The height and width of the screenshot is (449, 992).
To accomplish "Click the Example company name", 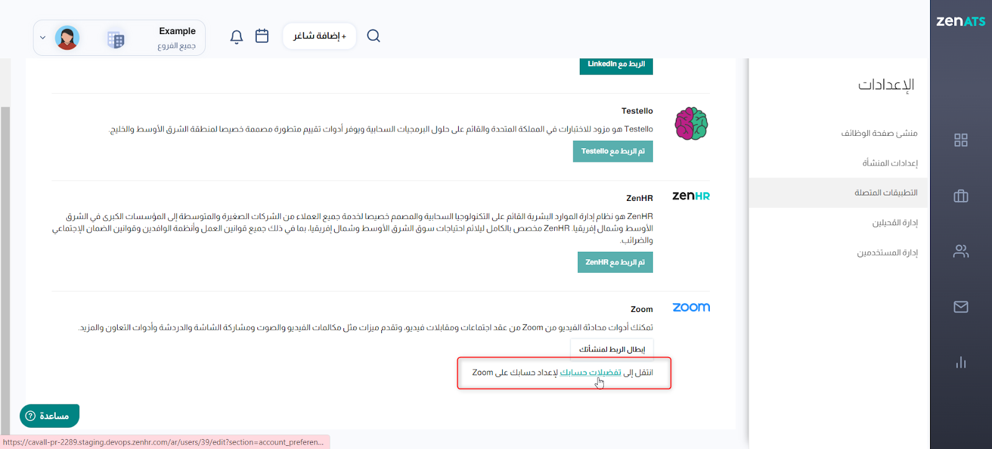I will 177,31.
